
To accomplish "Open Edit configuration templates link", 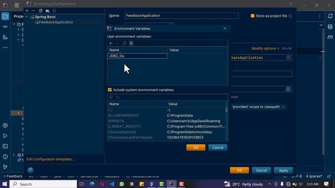I will 50,159.
